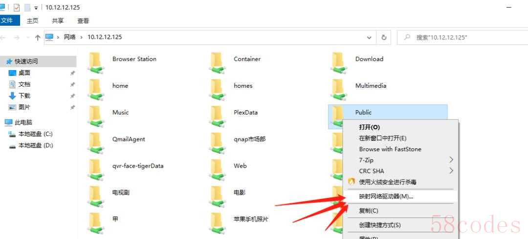Choose Browse with FastStone menu entry

(401, 149)
